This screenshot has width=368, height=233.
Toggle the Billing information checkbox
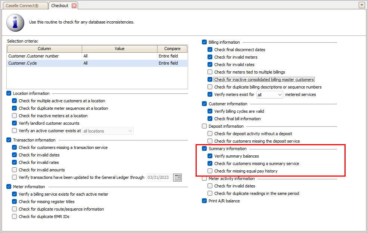pos(205,42)
